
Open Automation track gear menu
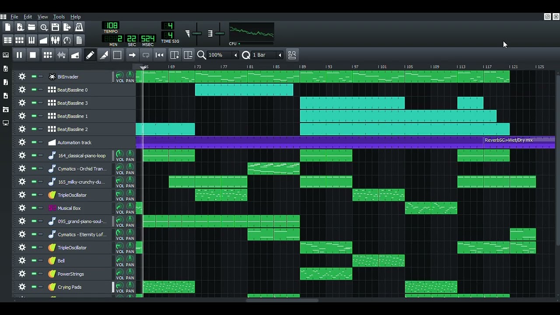22,142
